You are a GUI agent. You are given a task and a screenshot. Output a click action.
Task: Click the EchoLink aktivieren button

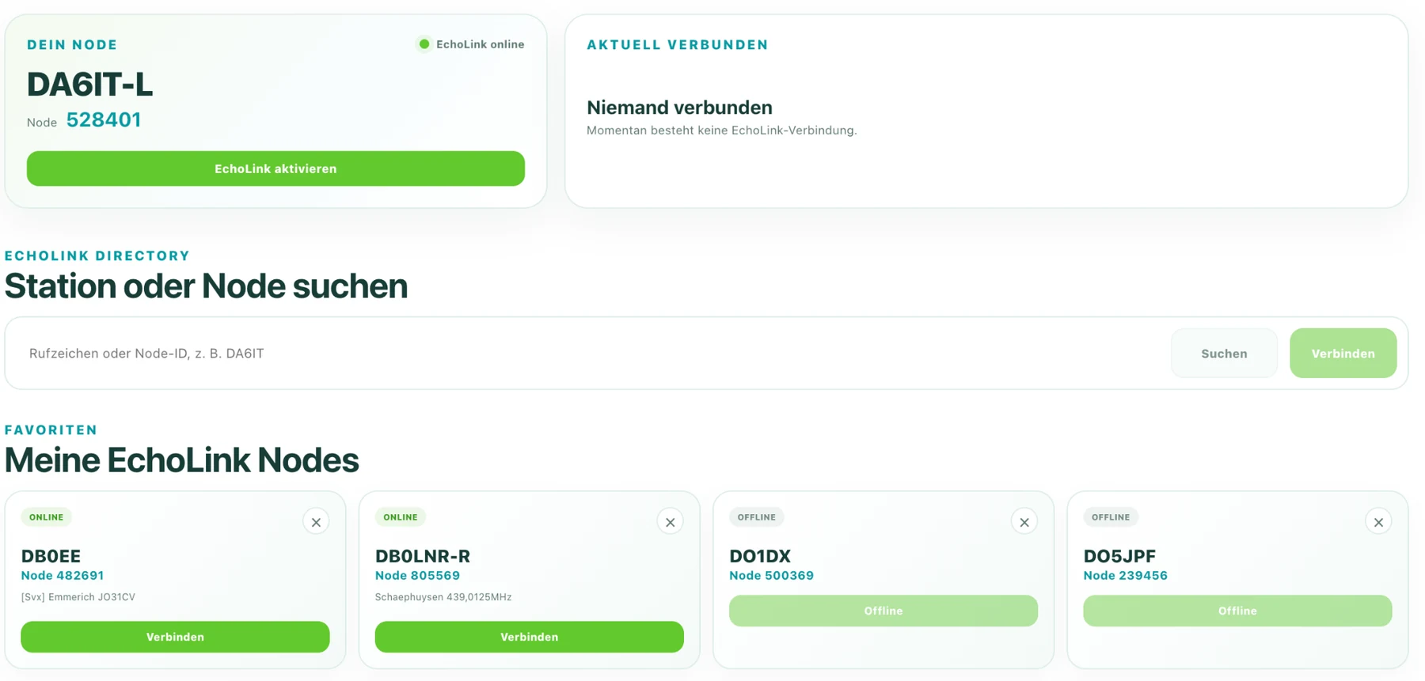[x=275, y=168]
